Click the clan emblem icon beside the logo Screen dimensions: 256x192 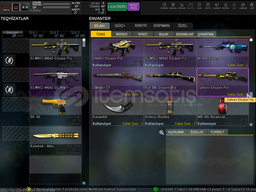click(x=16, y=7)
